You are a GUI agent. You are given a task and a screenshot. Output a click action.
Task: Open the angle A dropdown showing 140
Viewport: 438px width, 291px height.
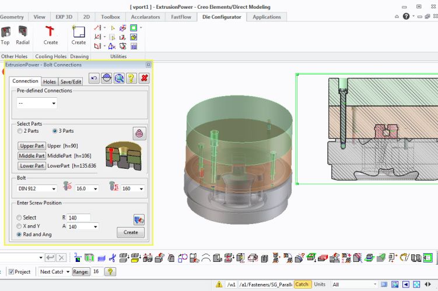pyautogui.click(x=83, y=226)
